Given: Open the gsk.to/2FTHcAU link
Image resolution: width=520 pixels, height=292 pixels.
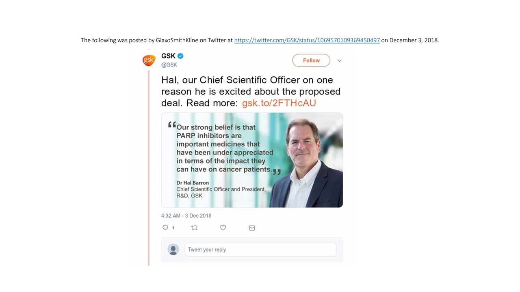Looking at the screenshot, I should tap(279, 103).
